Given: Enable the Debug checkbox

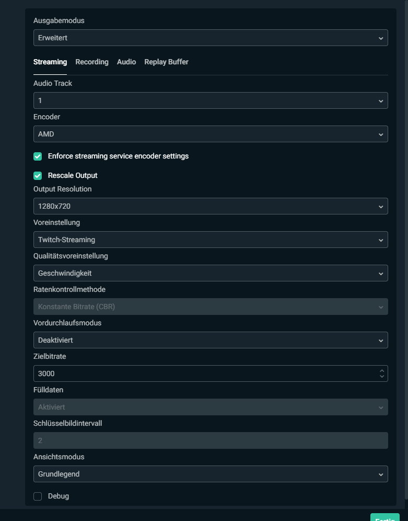Looking at the screenshot, I should [38, 496].
